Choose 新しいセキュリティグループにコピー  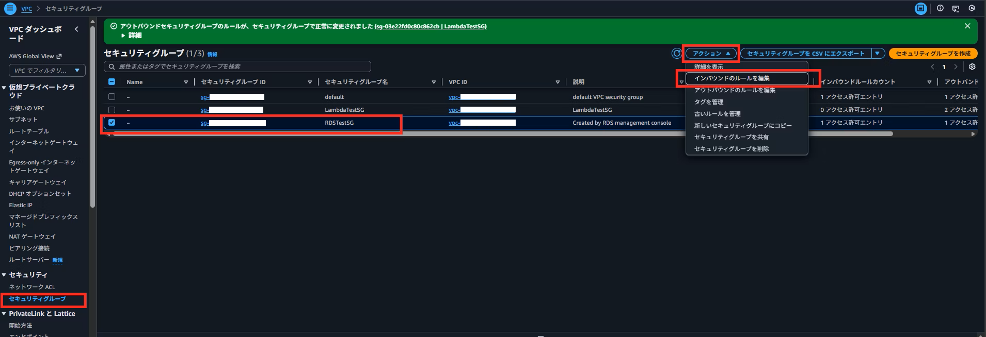coord(746,126)
